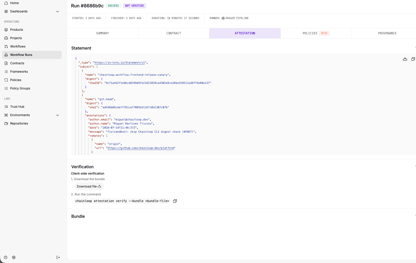Click the 9/11 policies count badge

(x=324, y=33)
